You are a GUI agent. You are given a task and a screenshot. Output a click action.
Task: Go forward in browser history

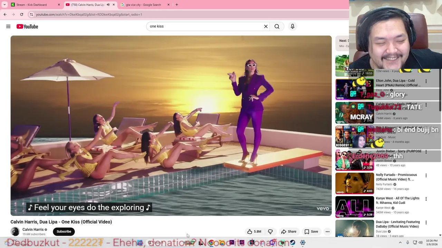pos(13,14)
